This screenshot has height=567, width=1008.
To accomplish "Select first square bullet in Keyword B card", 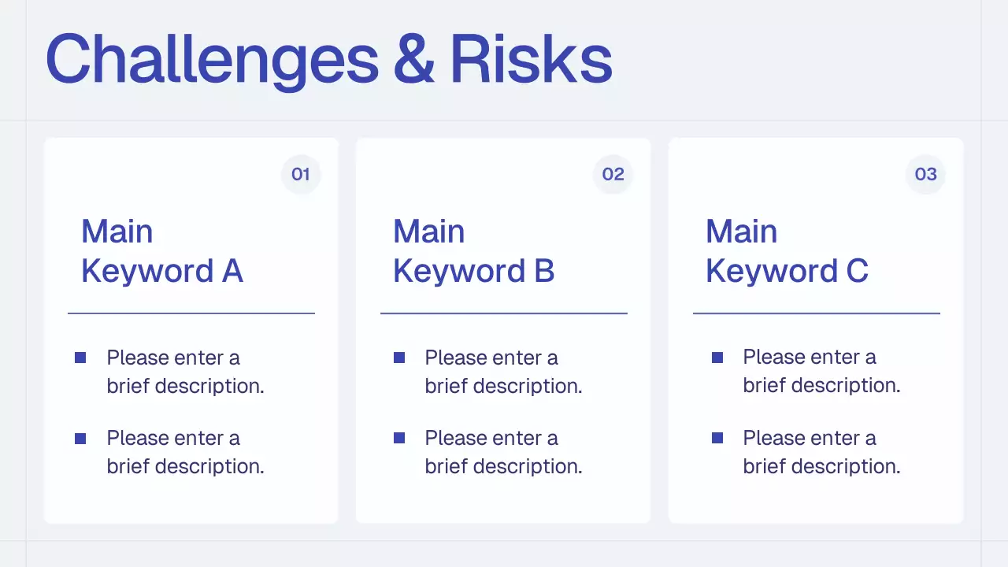I will pos(399,358).
